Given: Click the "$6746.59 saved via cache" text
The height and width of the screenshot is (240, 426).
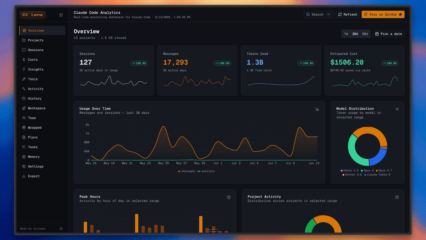Looking at the screenshot, I should [350, 70].
